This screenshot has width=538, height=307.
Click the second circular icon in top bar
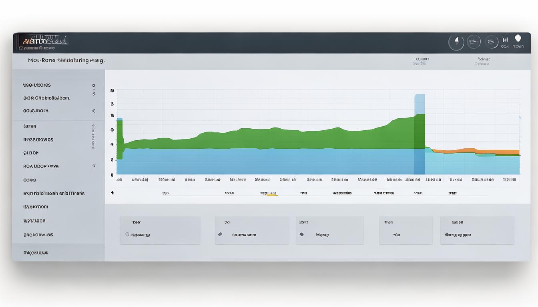(x=474, y=42)
